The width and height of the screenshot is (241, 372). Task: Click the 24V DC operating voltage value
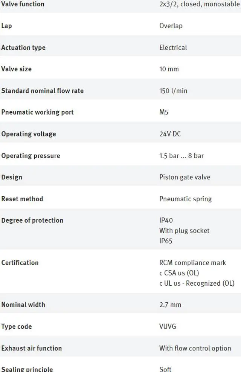[x=170, y=134]
